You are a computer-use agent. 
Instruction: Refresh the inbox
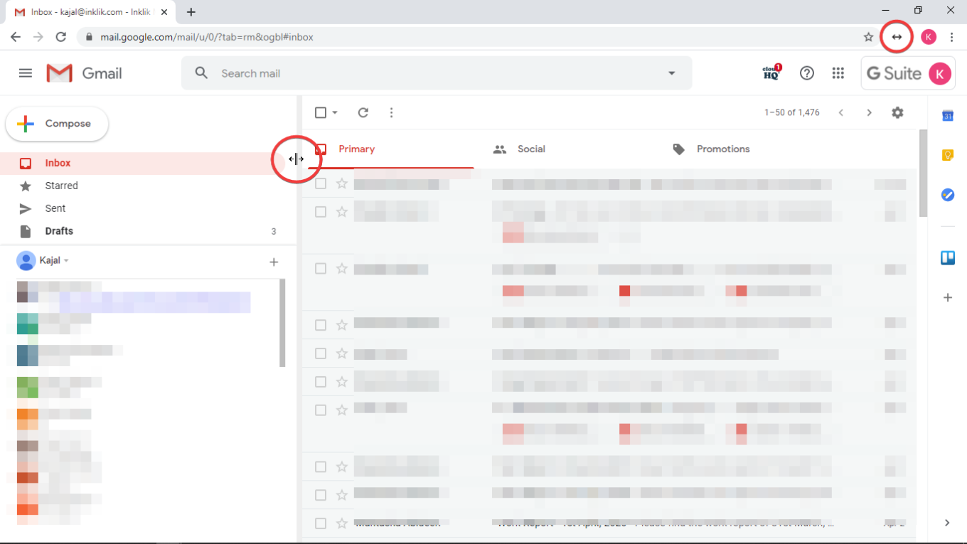pyautogui.click(x=363, y=112)
